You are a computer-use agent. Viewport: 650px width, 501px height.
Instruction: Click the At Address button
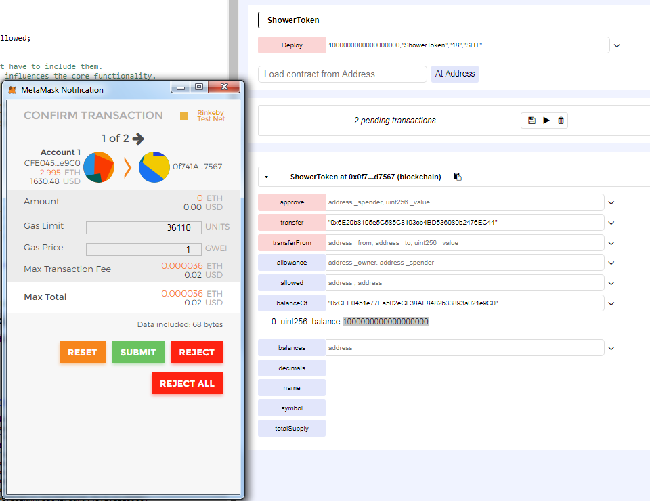455,74
